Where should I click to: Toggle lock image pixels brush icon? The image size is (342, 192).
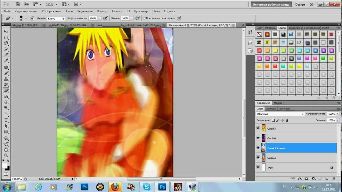(278, 120)
